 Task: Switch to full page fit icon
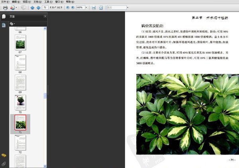tap(101, 8)
